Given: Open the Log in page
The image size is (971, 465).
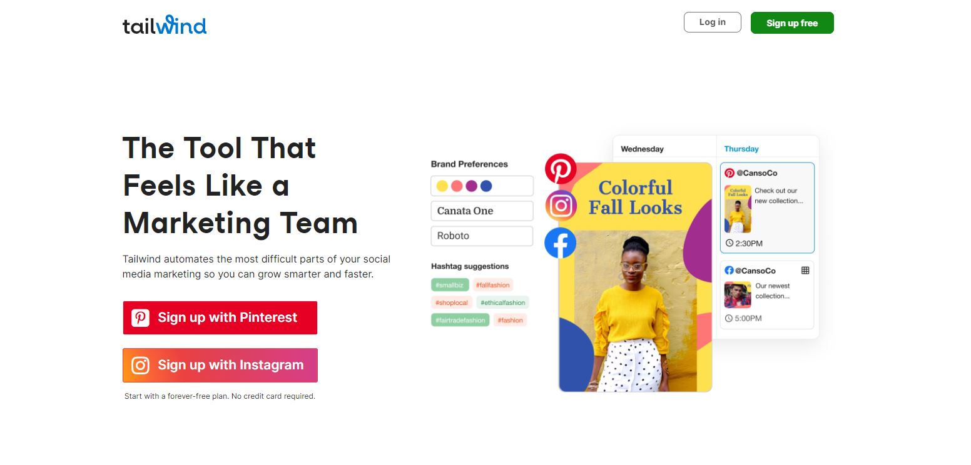Looking at the screenshot, I should pos(713,22).
